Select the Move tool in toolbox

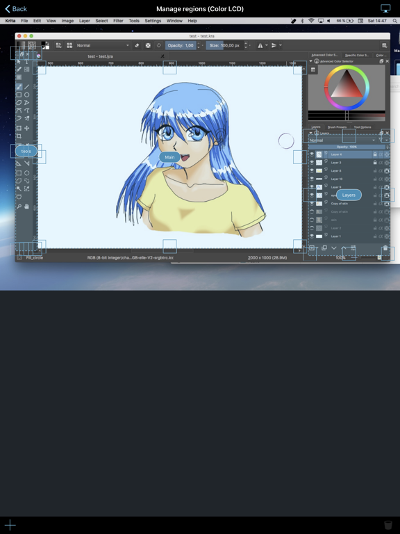pyautogui.click(x=27, y=128)
